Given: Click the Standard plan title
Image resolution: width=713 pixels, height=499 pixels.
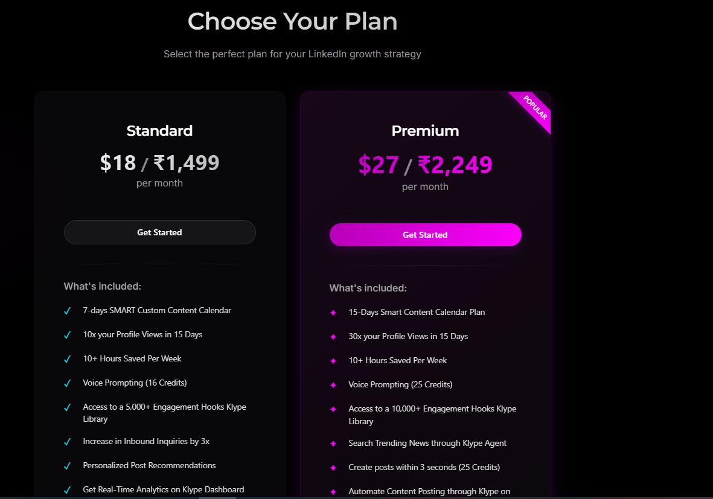Looking at the screenshot, I should (x=159, y=131).
